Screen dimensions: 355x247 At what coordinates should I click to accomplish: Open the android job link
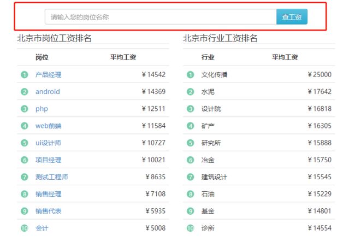click(48, 92)
